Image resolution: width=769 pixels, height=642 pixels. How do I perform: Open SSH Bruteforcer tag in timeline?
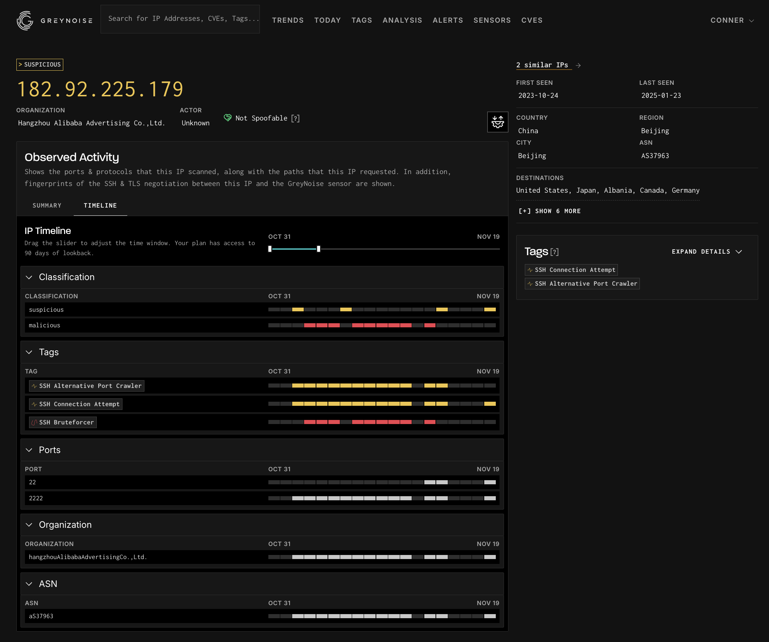coord(63,423)
